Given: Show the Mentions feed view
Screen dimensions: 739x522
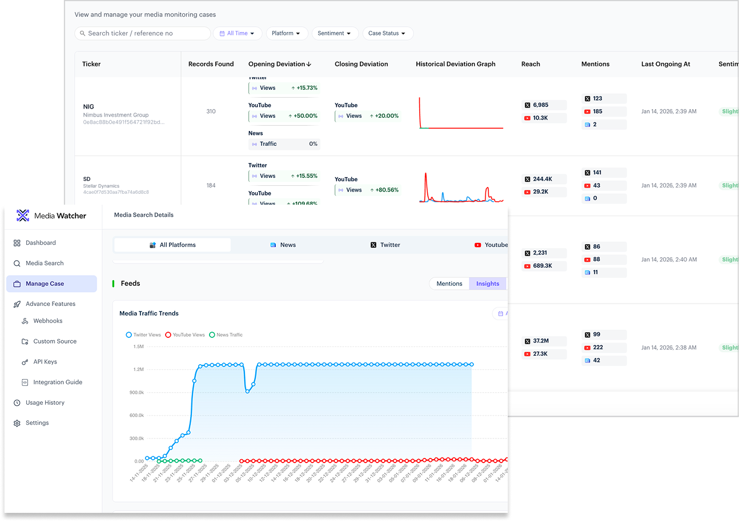Looking at the screenshot, I should [449, 284].
